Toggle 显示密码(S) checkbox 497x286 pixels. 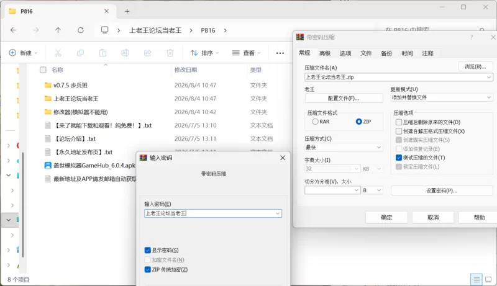(147, 250)
